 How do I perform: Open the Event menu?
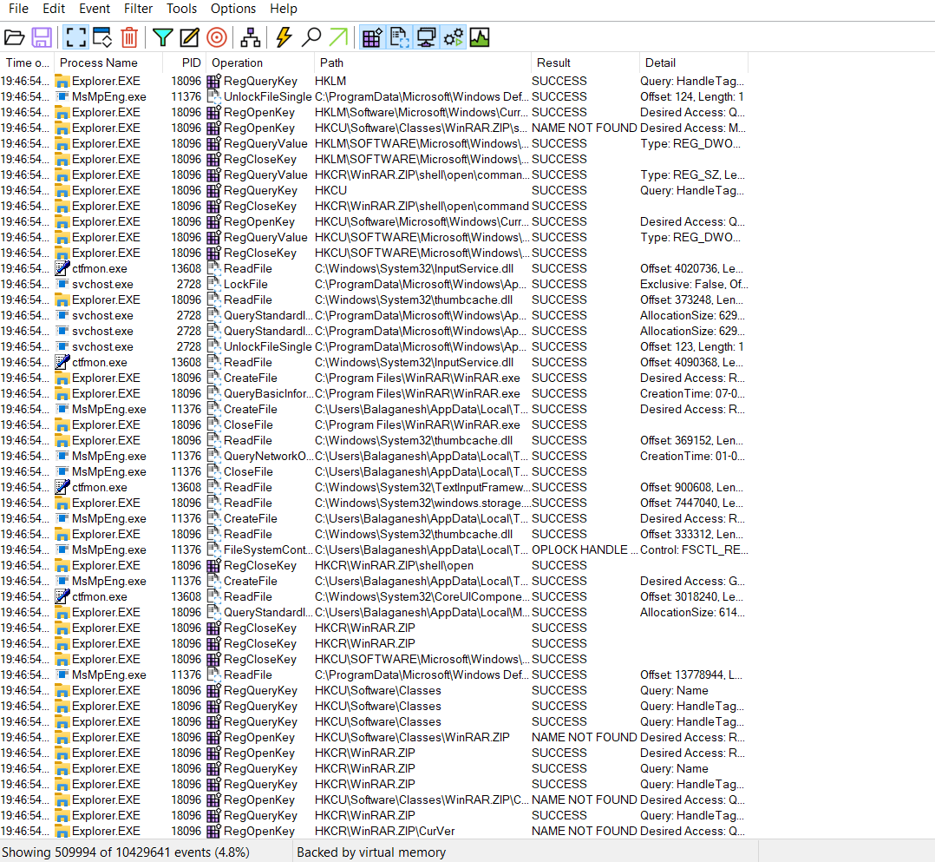(95, 9)
